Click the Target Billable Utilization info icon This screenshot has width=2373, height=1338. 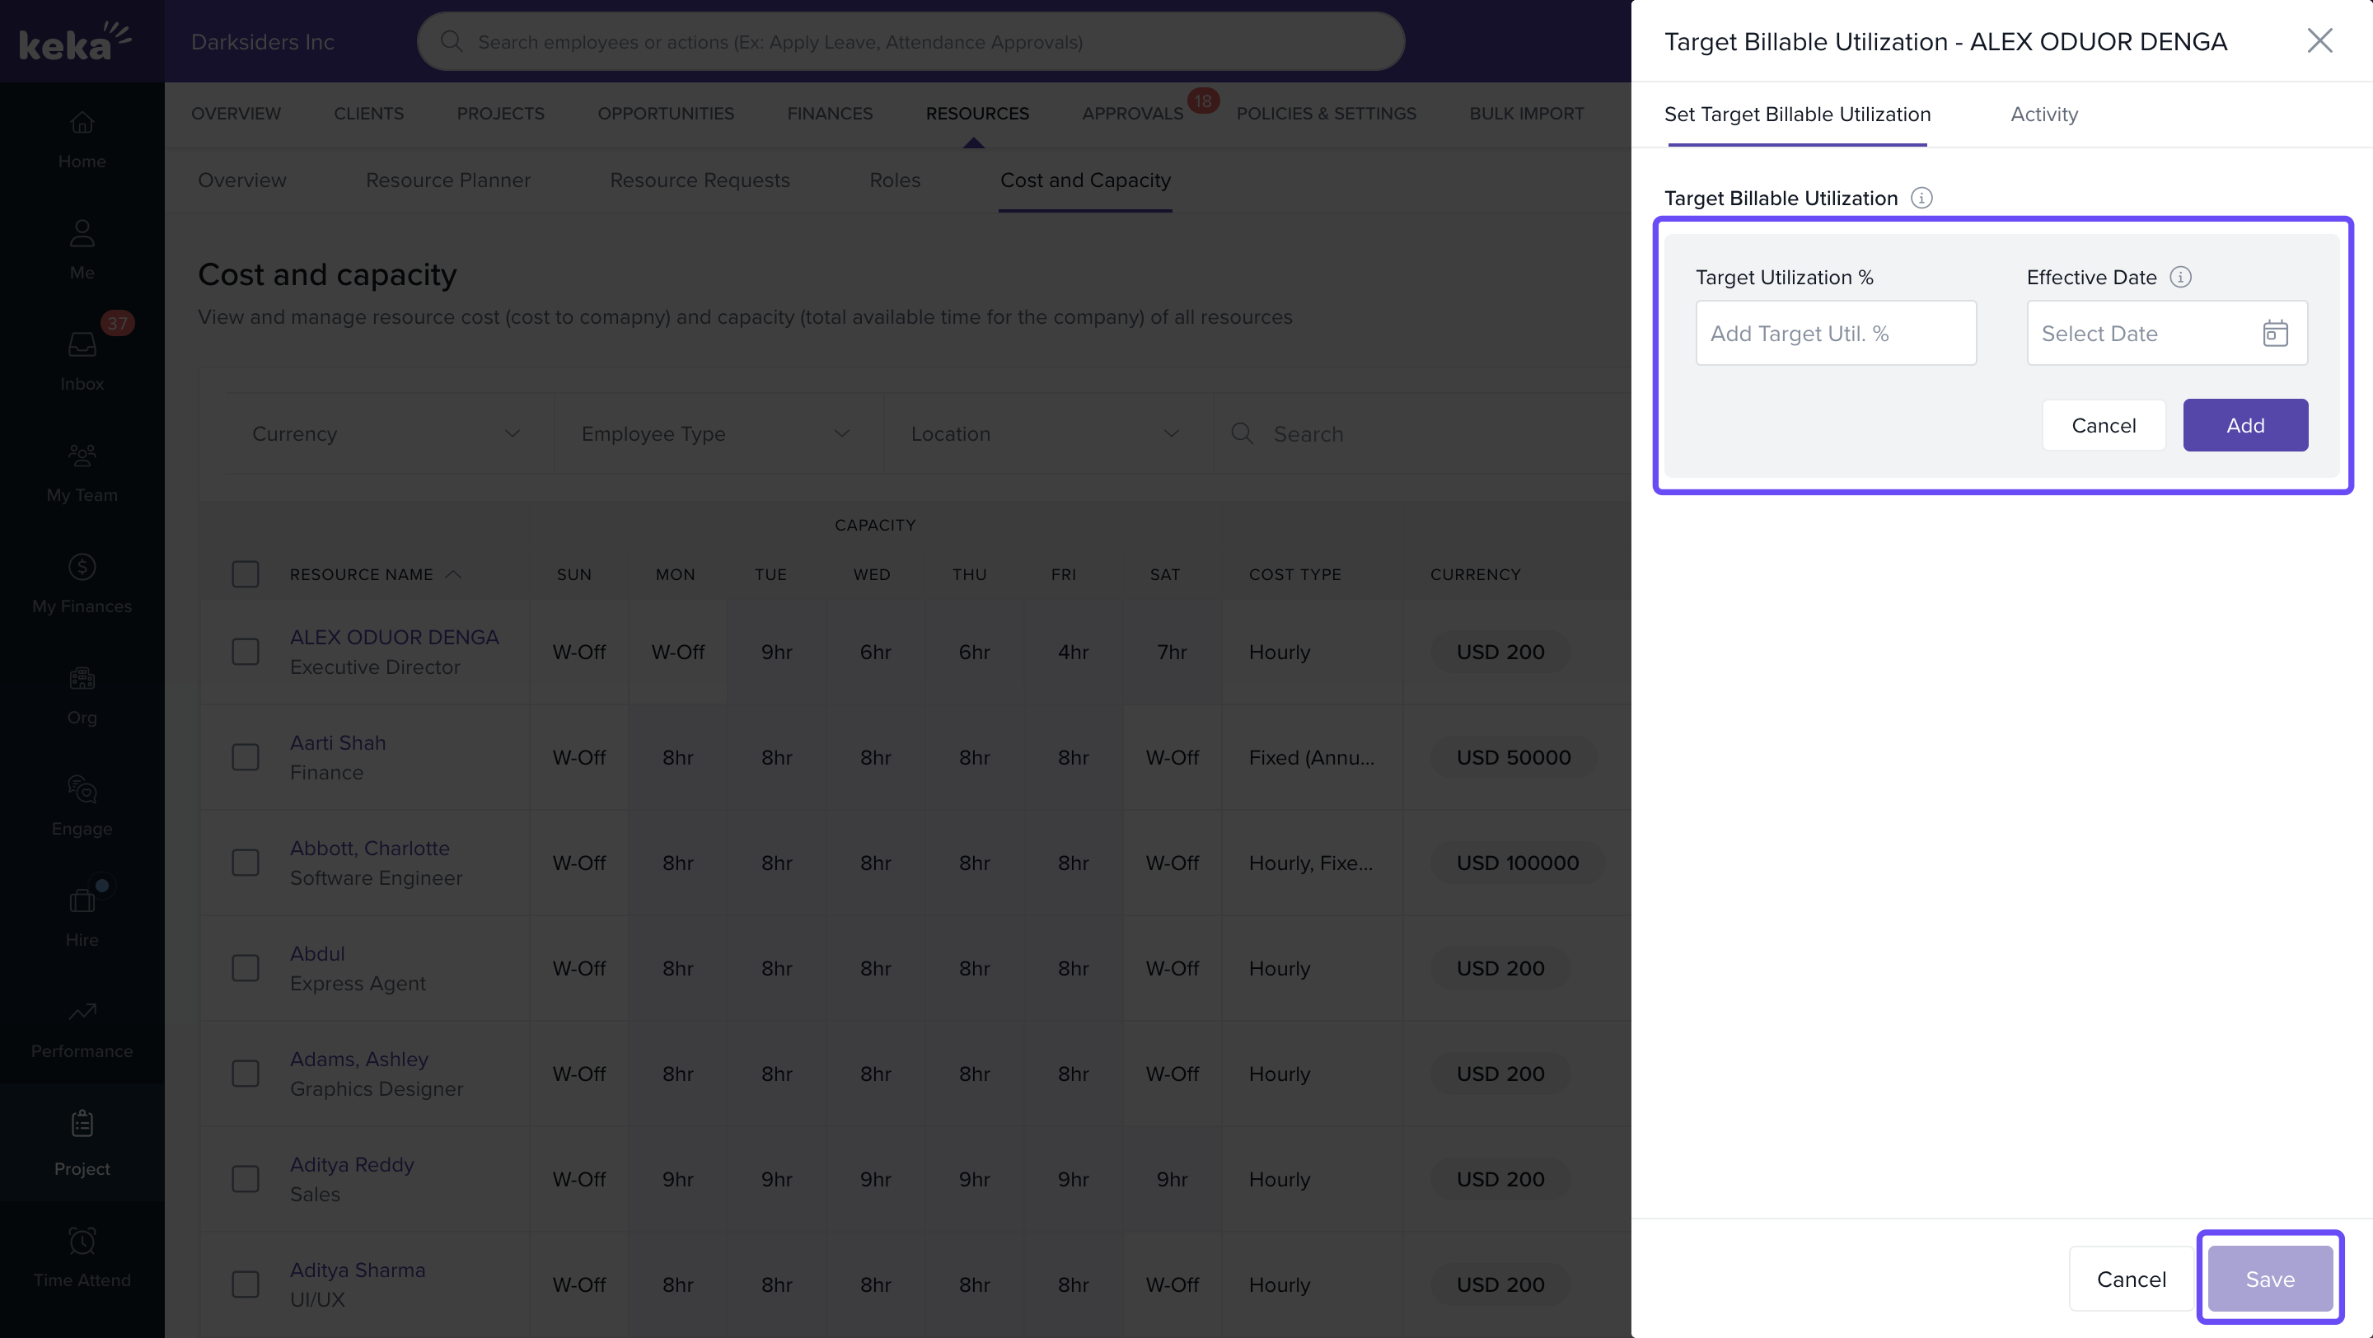click(x=1921, y=198)
